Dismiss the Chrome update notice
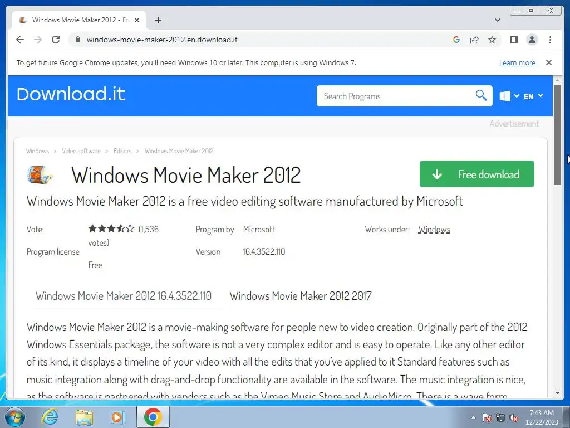 click(549, 62)
